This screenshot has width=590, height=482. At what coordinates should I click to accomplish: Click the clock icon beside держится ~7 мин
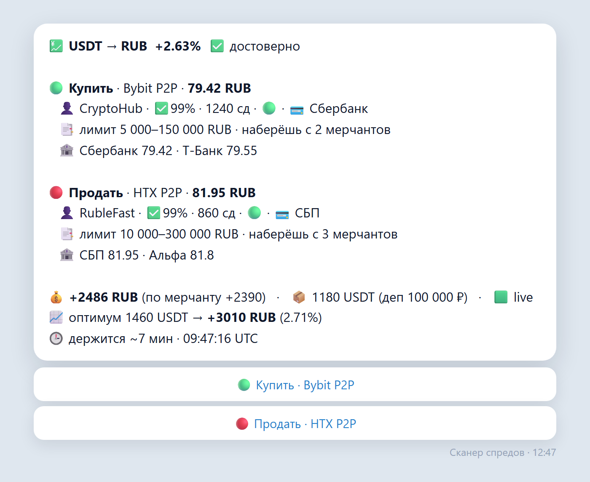(56, 338)
